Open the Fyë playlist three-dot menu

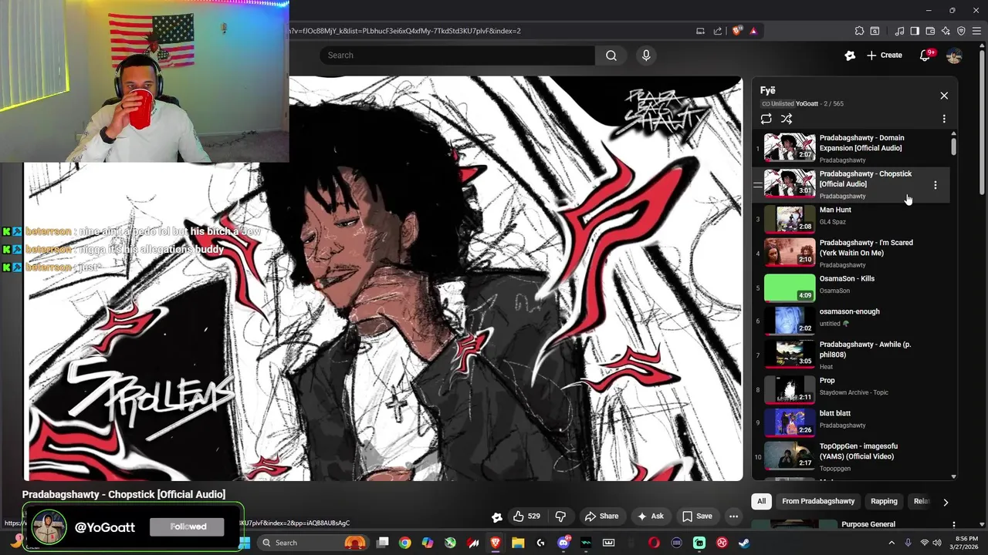click(944, 119)
